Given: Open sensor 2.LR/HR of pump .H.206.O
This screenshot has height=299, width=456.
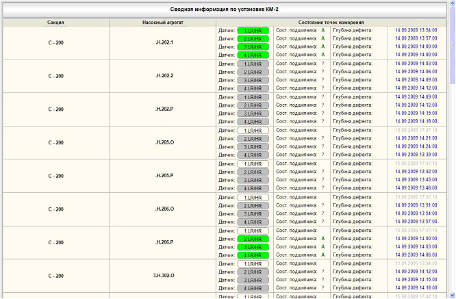Looking at the screenshot, I should [253, 206].
